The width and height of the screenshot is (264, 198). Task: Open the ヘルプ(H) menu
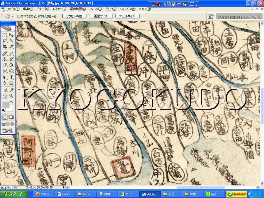[x=145, y=9]
